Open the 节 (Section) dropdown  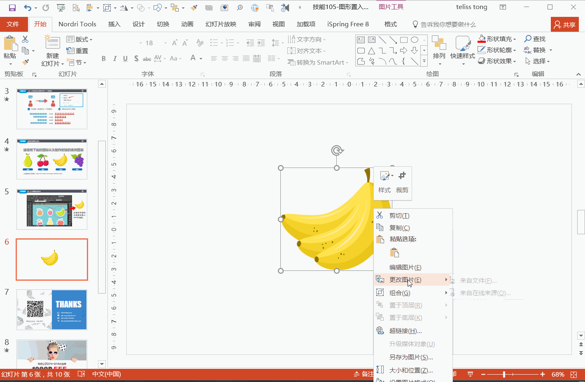coord(77,63)
